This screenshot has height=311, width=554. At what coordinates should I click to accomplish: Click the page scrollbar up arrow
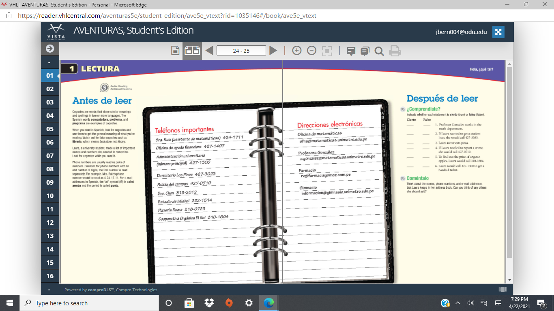510,64
